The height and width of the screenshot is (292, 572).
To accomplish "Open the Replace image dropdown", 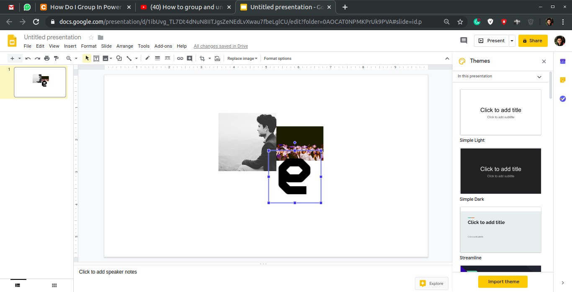I will point(242,59).
